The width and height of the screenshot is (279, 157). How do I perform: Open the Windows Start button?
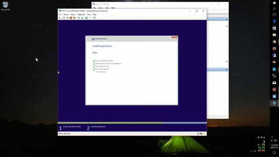click(274, 3)
